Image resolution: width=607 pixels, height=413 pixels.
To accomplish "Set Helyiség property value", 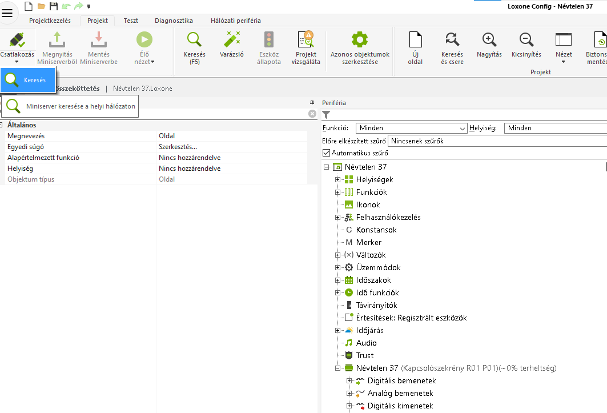I will point(231,169).
